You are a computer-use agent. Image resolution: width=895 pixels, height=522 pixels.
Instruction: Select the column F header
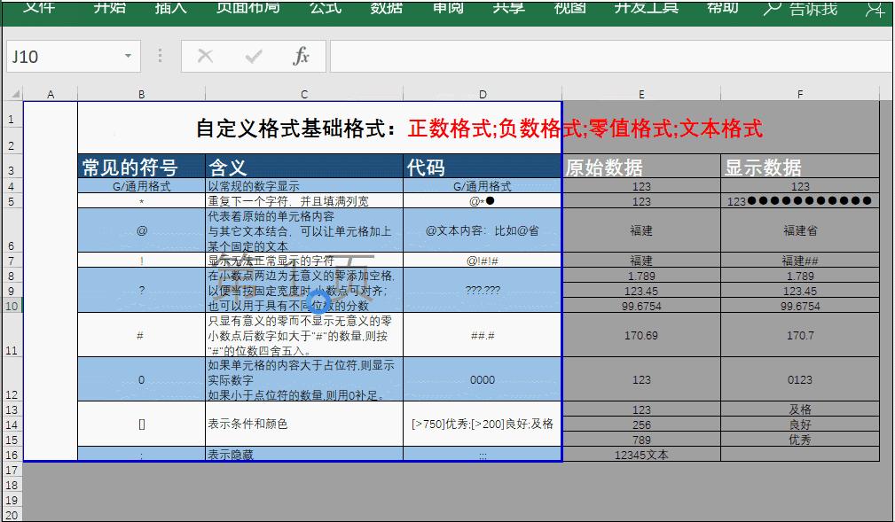point(799,92)
